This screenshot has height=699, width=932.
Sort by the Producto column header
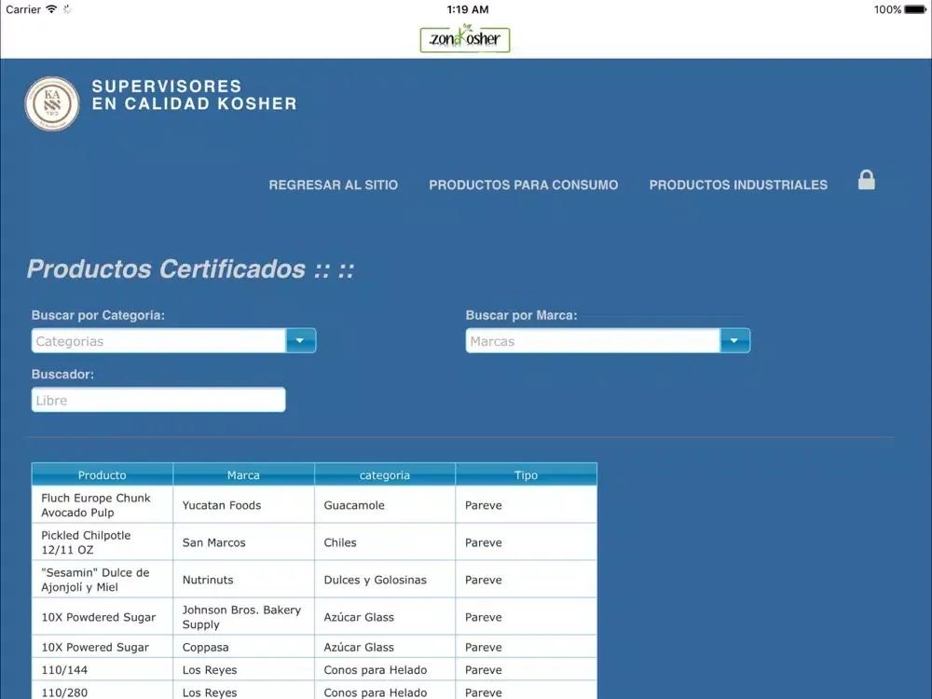(x=103, y=475)
